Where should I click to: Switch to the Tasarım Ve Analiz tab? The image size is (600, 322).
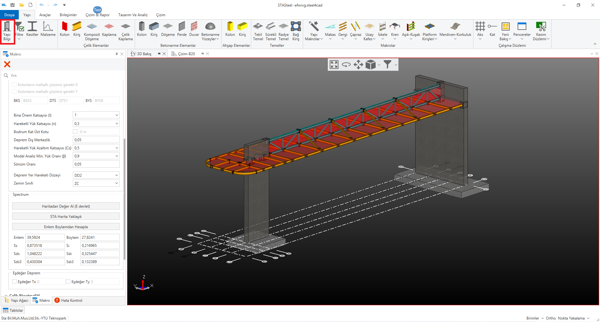point(133,15)
